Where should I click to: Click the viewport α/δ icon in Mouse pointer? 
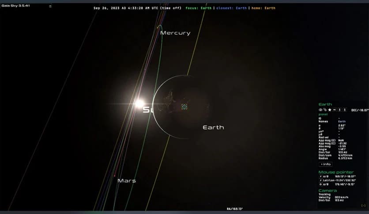tap(320, 184)
